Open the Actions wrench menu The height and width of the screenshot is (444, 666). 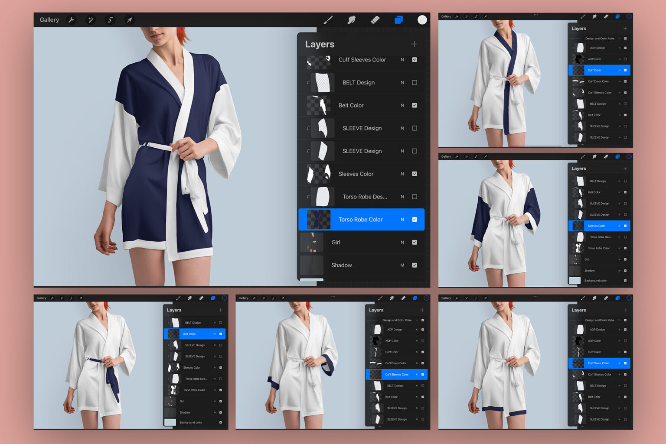(72, 19)
